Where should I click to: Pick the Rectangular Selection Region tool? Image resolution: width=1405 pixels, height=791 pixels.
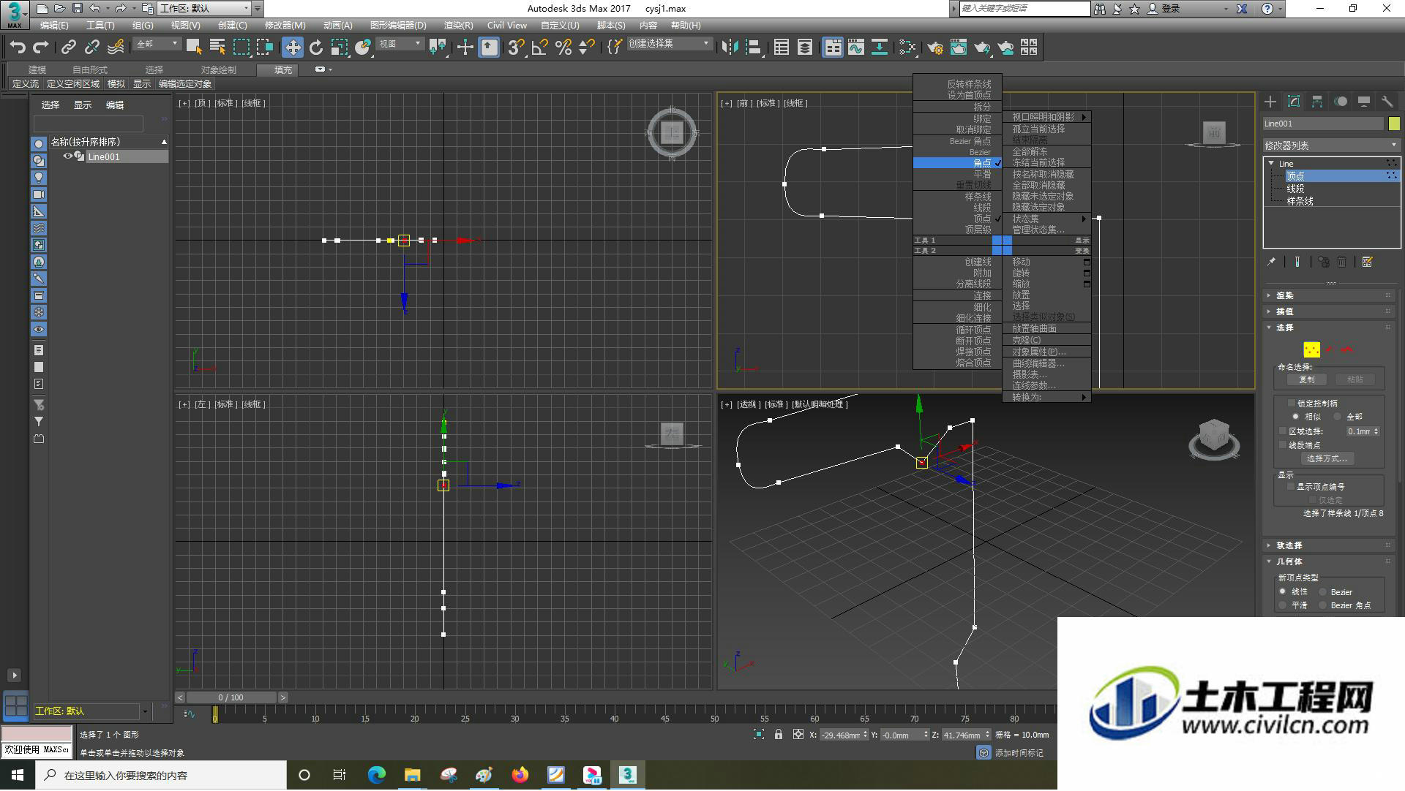coord(241,48)
